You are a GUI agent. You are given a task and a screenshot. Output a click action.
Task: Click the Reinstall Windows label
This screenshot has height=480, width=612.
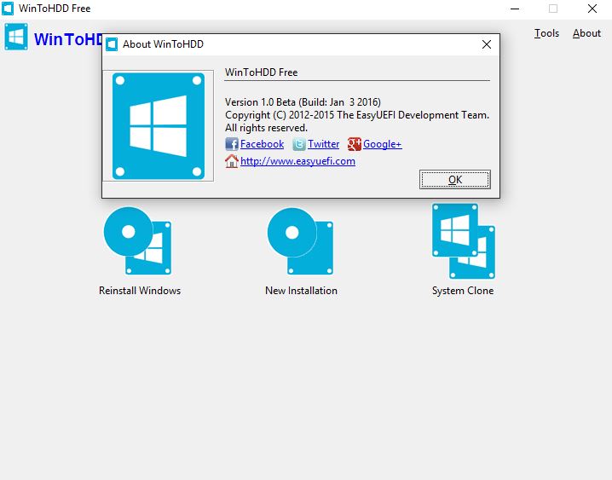[140, 291]
